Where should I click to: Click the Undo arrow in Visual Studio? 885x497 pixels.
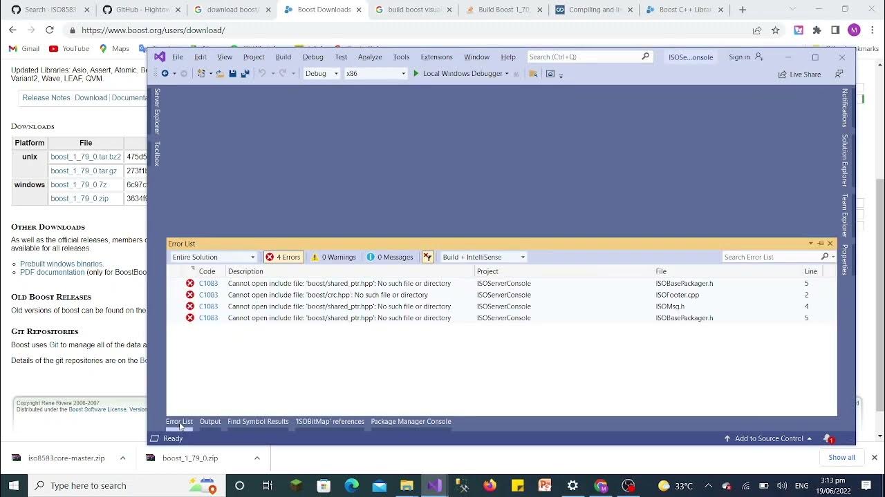(x=261, y=73)
